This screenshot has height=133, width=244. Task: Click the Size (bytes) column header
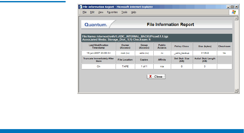205,46
